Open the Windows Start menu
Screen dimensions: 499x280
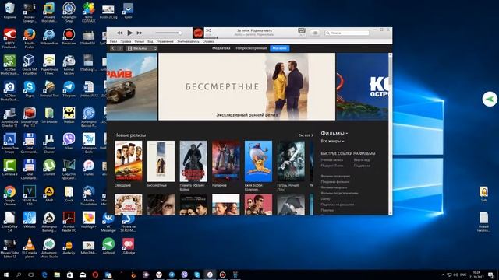[x=5, y=275]
